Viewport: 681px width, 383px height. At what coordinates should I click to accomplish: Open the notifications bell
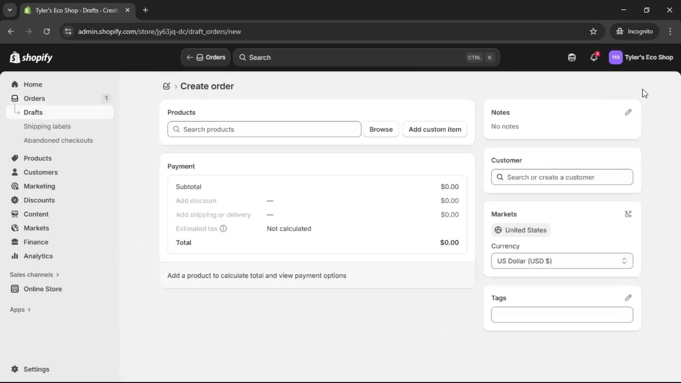(594, 57)
